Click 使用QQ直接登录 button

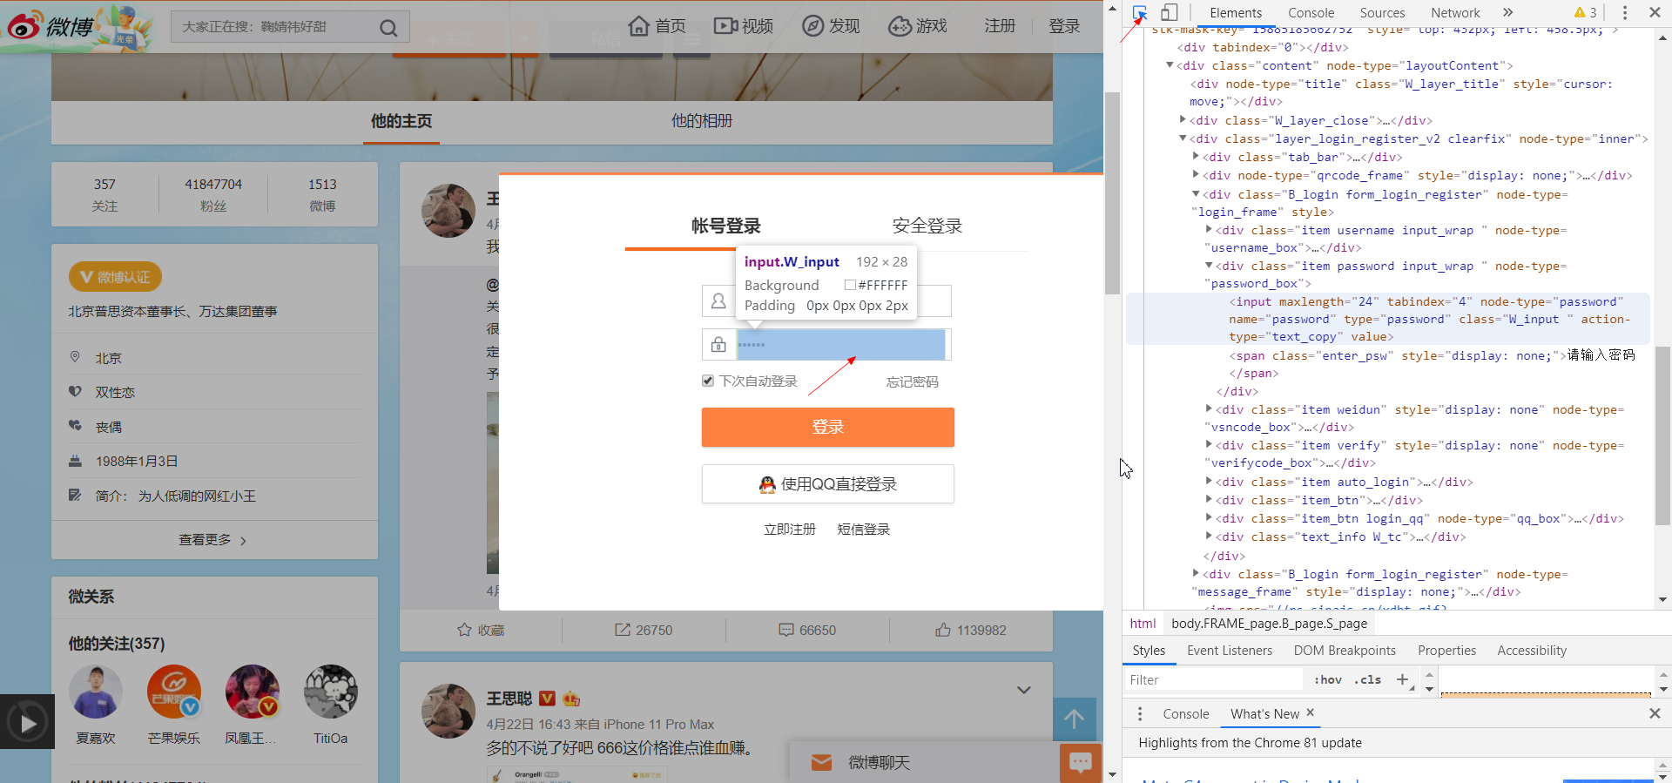point(828,484)
